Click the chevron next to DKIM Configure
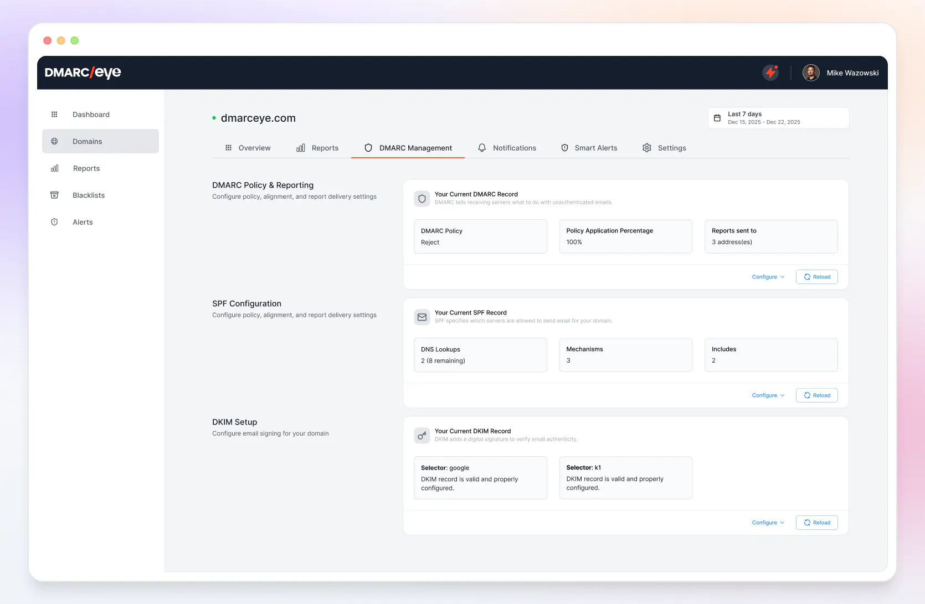The height and width of the screenshot is (604, 925). coord(783,523)
